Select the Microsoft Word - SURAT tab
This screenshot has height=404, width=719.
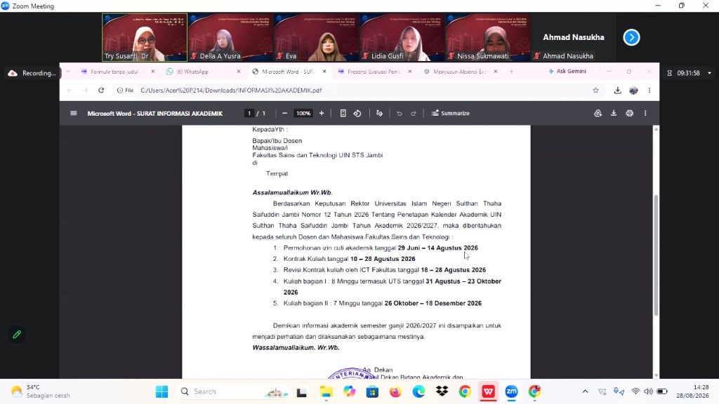pyautogui.click(x=287, y=72)
